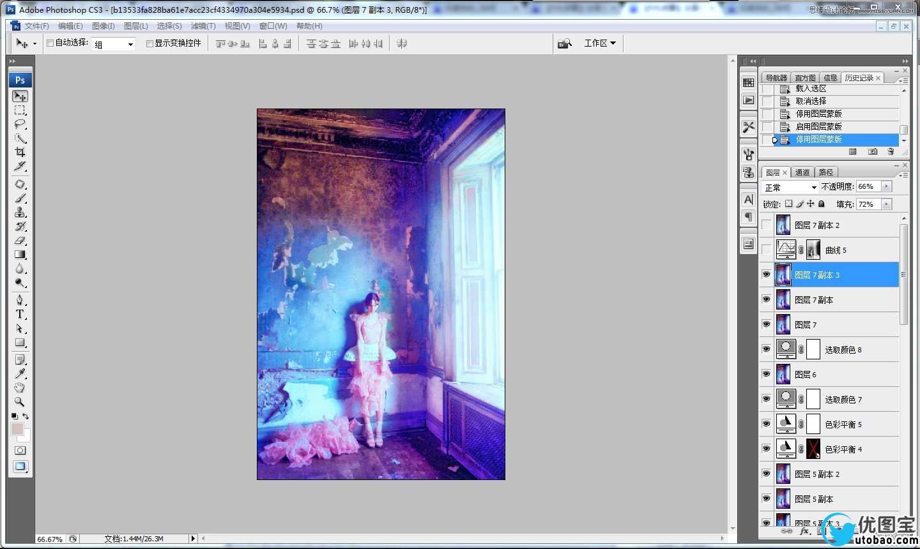
Task: Enable the 自动选择 checkbox
Action: click(50, 43)
